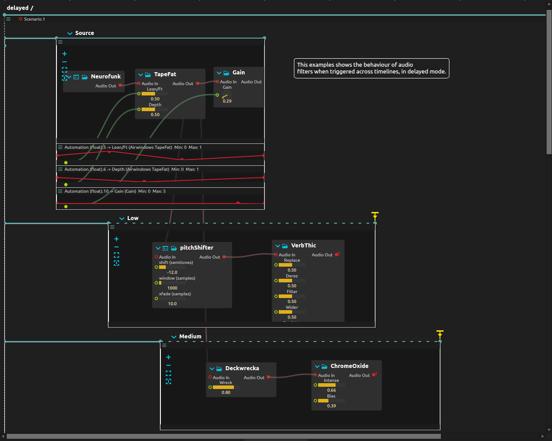The image size is (552, 441).
Task: Open the hamburger menu of the Source track
Action: tap(60, 41)
